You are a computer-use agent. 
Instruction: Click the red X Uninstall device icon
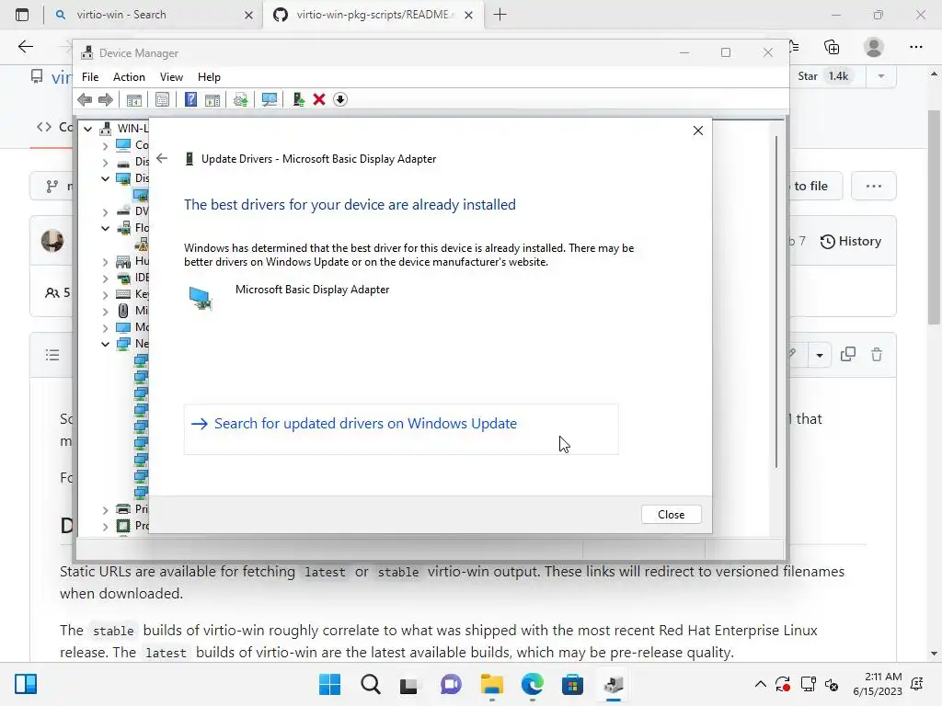(x=319, y=99)
